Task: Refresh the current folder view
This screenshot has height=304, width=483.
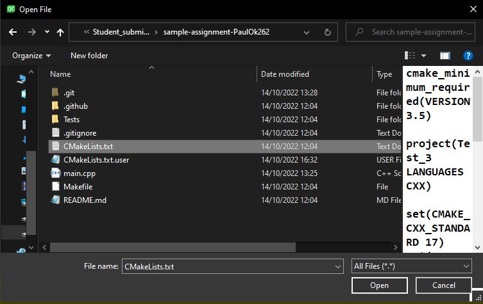Action: [x=328, y=32]
